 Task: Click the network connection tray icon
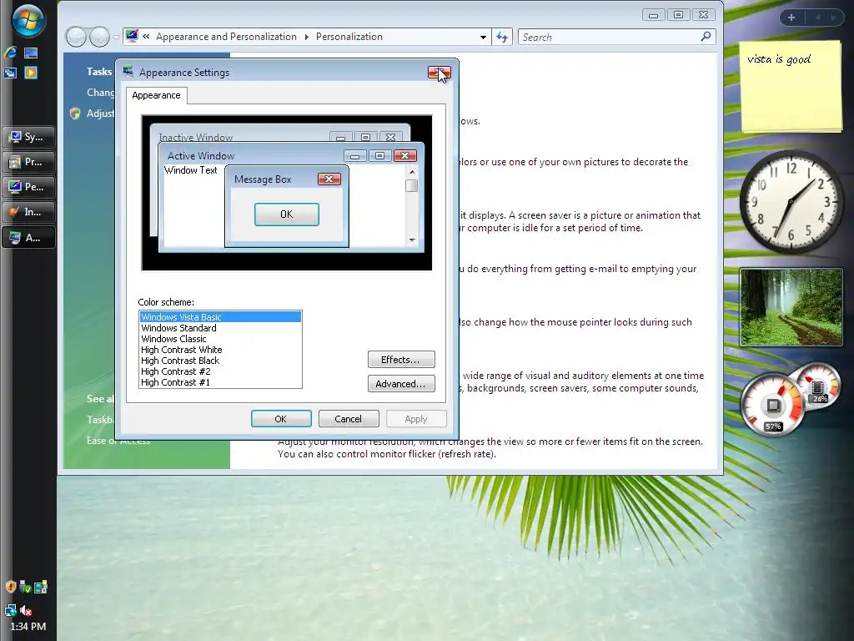coord(10,610)
